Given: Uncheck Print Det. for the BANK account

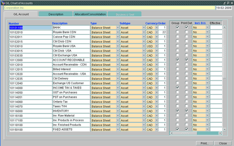Looking at the screenshot, I should (x=186, y=27).
